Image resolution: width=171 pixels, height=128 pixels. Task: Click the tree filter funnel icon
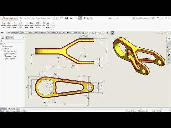point(1,41)
